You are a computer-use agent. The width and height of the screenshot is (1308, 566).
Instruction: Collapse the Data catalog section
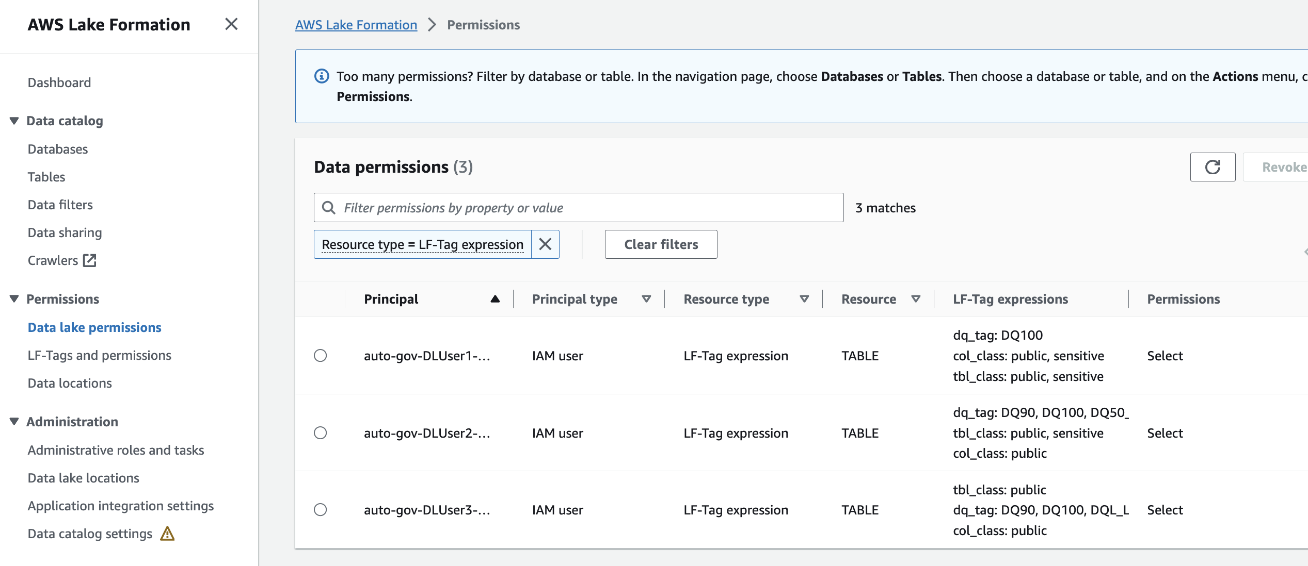(x=14, y=121)
